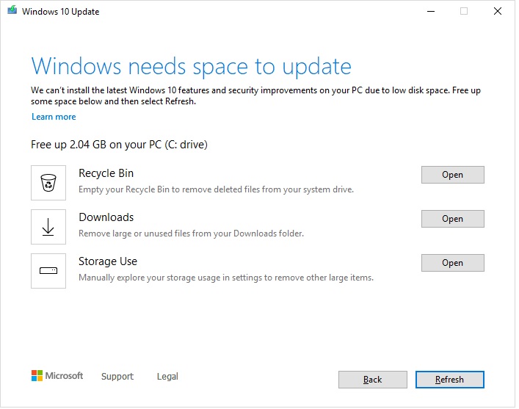This screenshot has height=409, width=519.
Task: Click the Microsoft logo
Action: click(57, 375)
